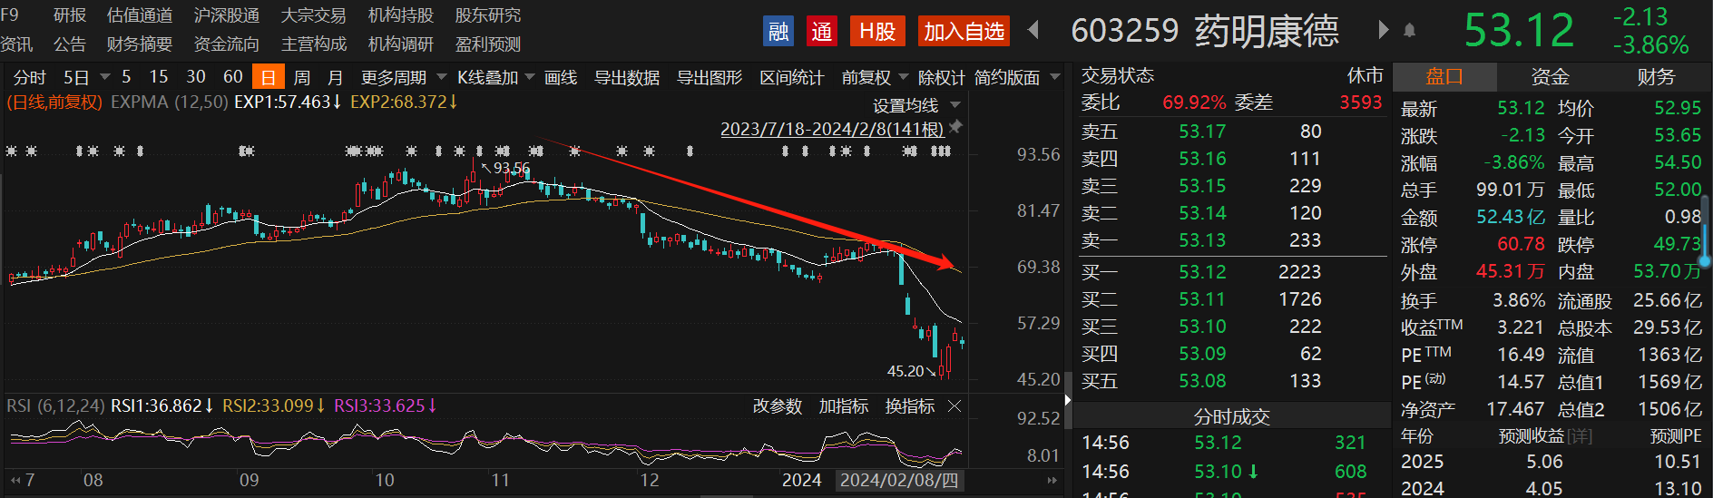Expand the dropdown arrow beside 5日
Image resolution: width=1713 pixels, height=498 pixels.
(x=104, y=77)
